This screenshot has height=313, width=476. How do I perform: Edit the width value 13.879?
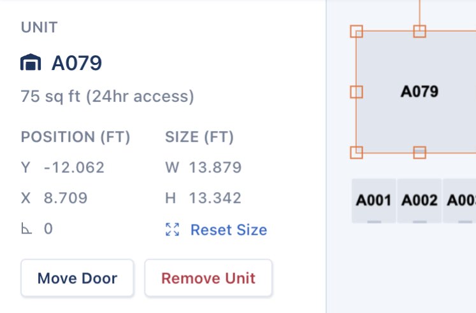pos(215,168)
